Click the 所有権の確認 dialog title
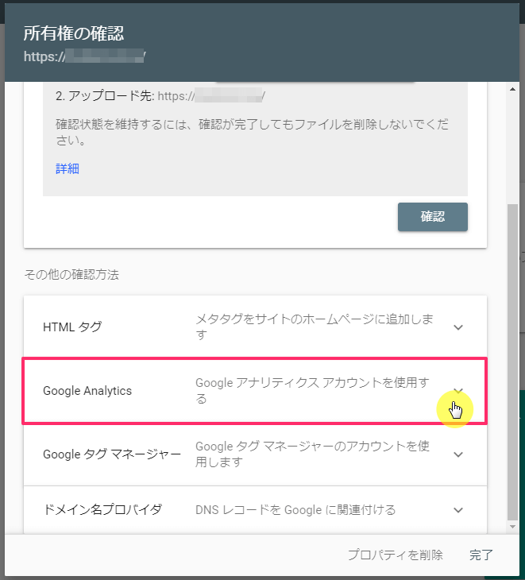This screenshot has width=525, height=580. [74, 33]
